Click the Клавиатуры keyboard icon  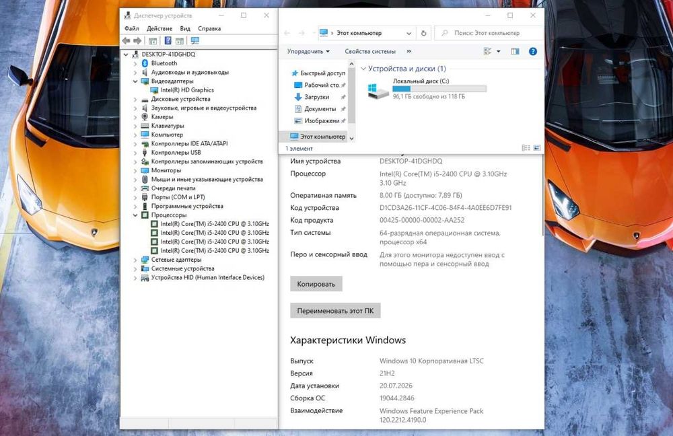[145, 126]
